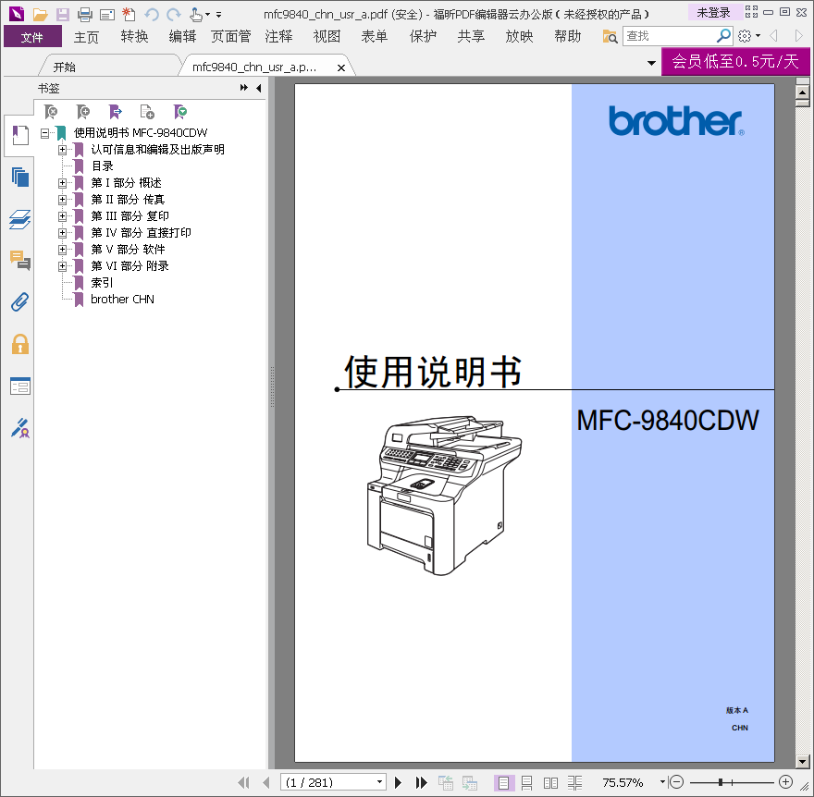This screenshot has height=797, width=814.
Task: Open the 文件 menu
Action: tap(32, 37)
